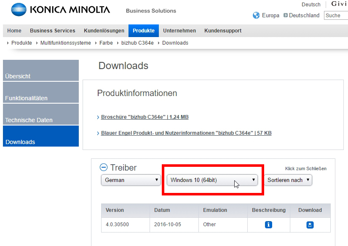Click Klick zum Schließen text

click(305, 168)
